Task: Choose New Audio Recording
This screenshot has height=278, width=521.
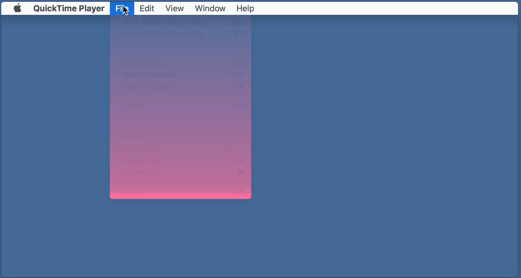Action: point(181,34)
